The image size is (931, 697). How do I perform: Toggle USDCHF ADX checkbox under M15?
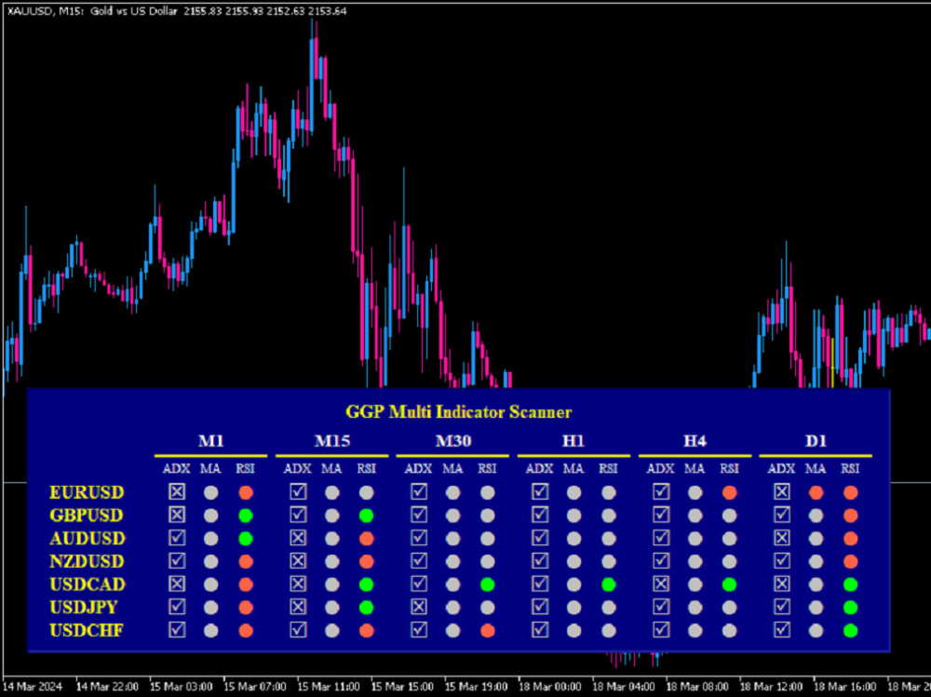pos(298,630)
